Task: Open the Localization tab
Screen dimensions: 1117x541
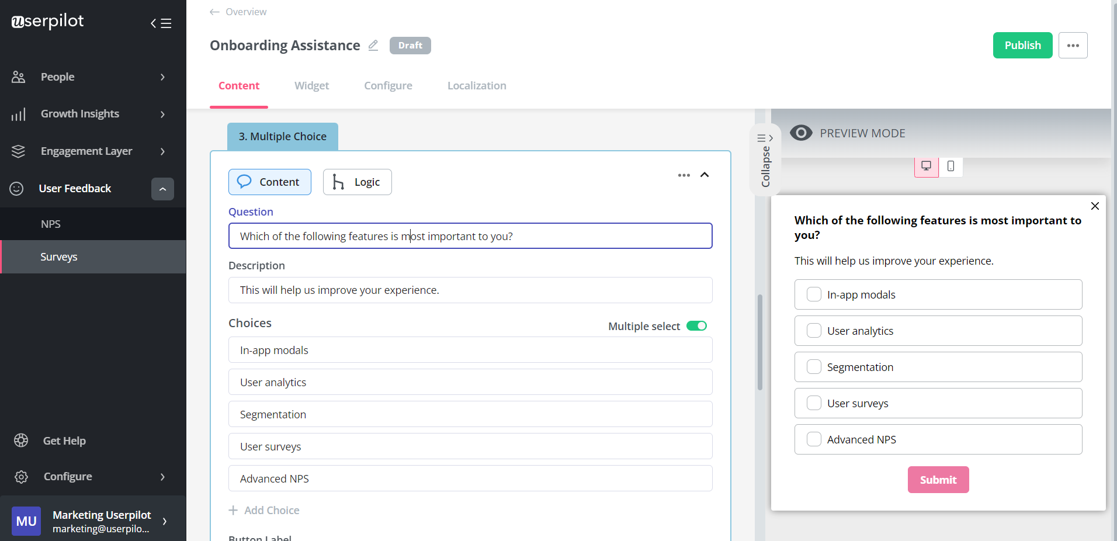Action: (477, 86)
